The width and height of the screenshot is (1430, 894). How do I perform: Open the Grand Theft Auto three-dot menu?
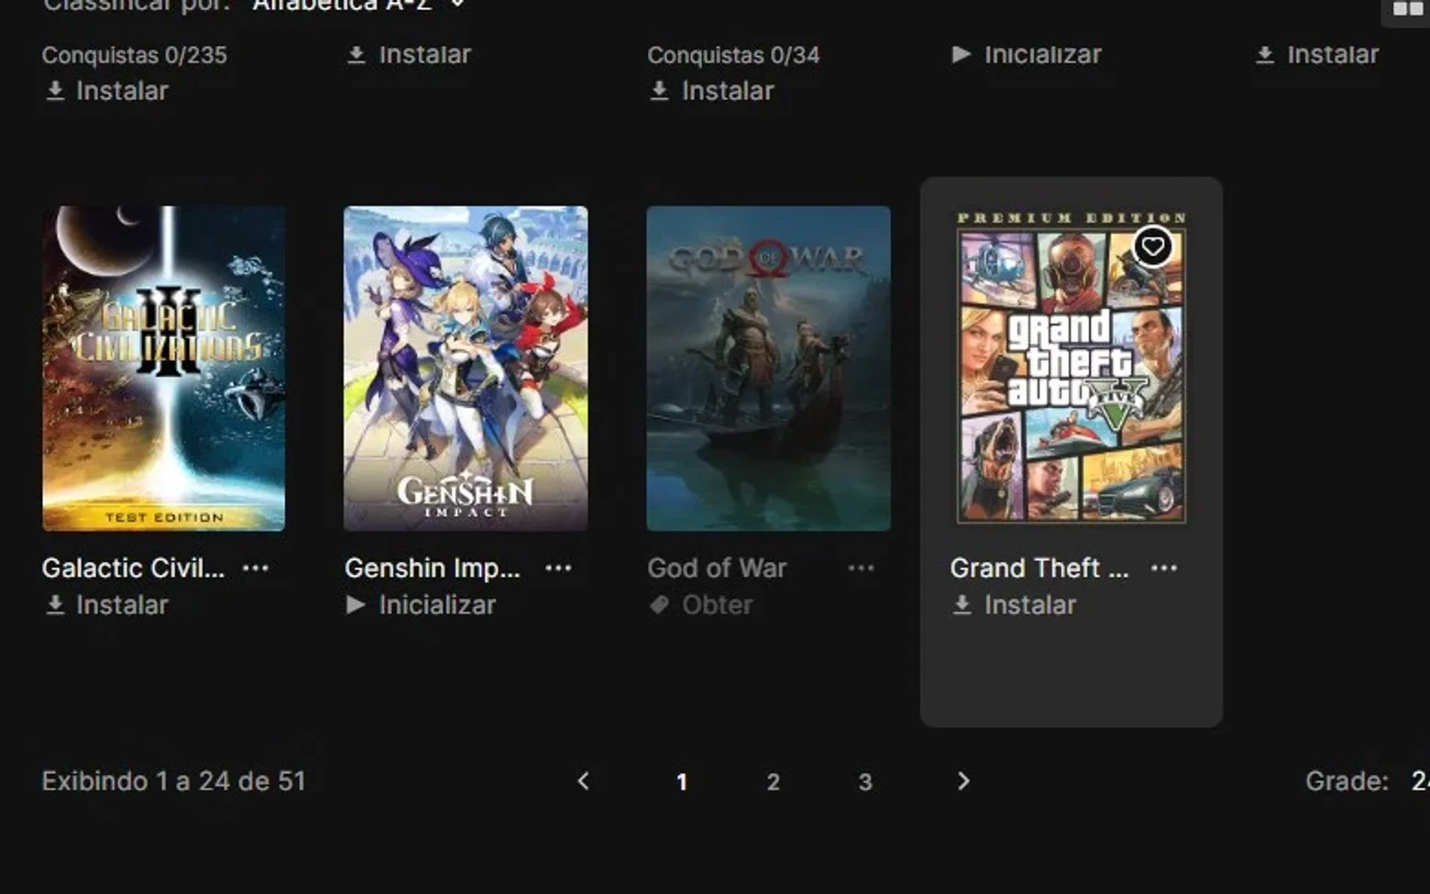(1164, 568)
